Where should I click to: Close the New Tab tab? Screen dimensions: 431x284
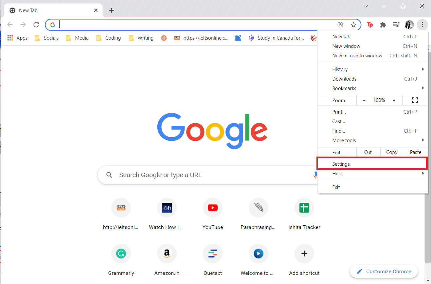tap(96, 10)
